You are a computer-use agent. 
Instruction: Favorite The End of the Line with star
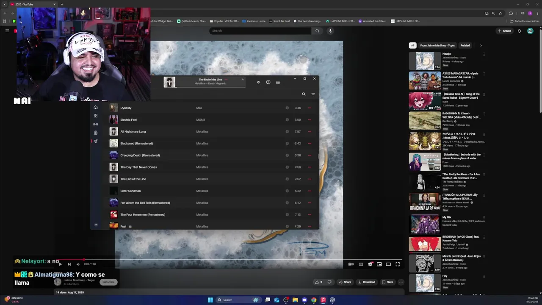tap(243, 79)
